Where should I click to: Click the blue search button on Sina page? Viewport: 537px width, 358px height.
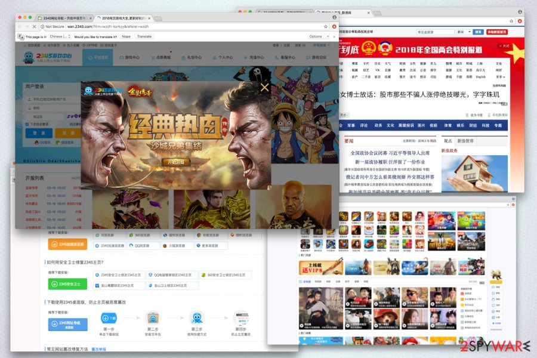478,32
